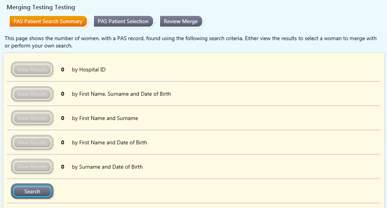This screenshot has width=387, height=208.
Task: View Results by First Name and Date of Birth
Action: [32, 143]
